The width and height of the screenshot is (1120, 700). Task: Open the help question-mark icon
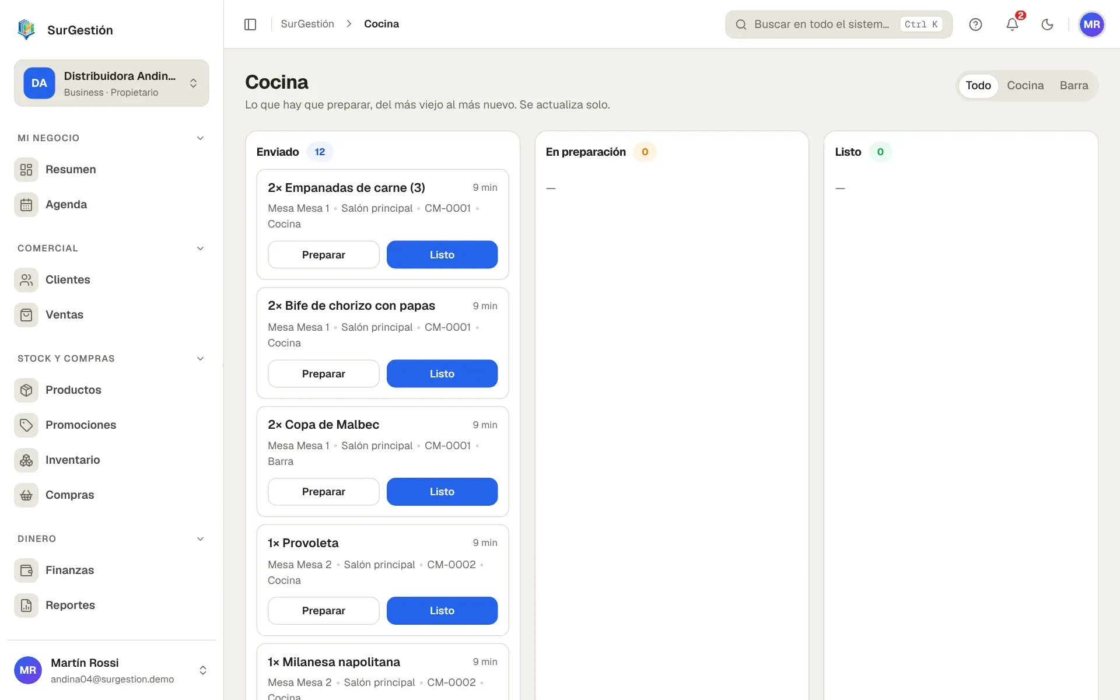click(975, 24)
